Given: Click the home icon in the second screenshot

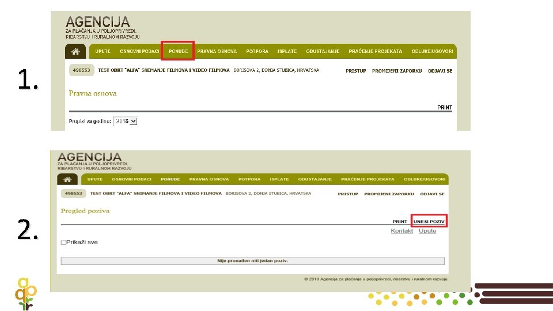Looking at the screenshot, I should click(x=67, y=180).
